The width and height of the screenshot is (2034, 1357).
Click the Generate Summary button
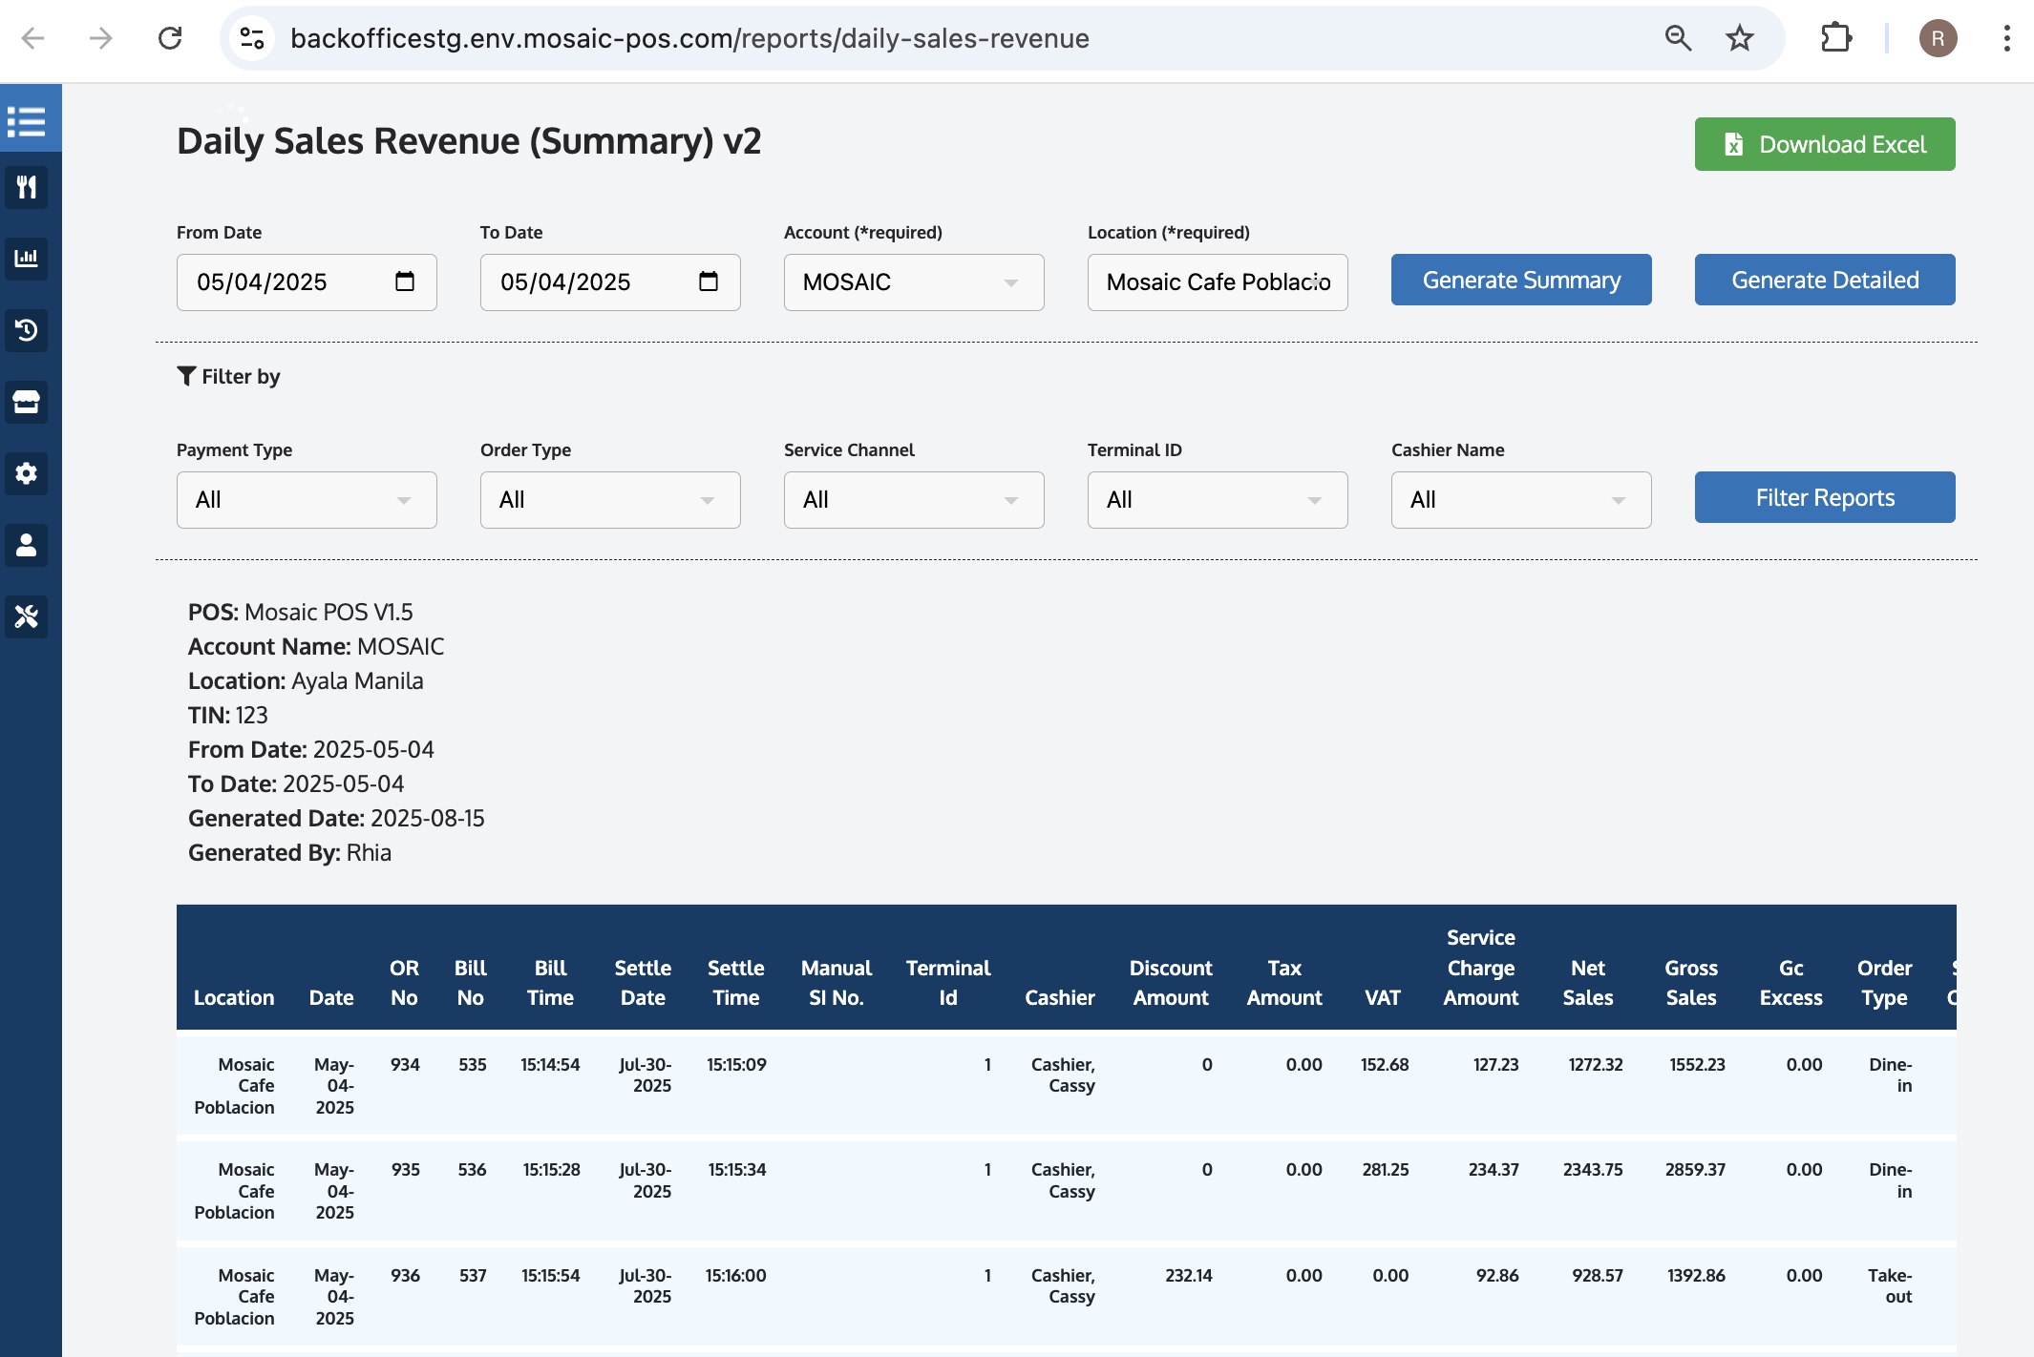[1521, 280]
